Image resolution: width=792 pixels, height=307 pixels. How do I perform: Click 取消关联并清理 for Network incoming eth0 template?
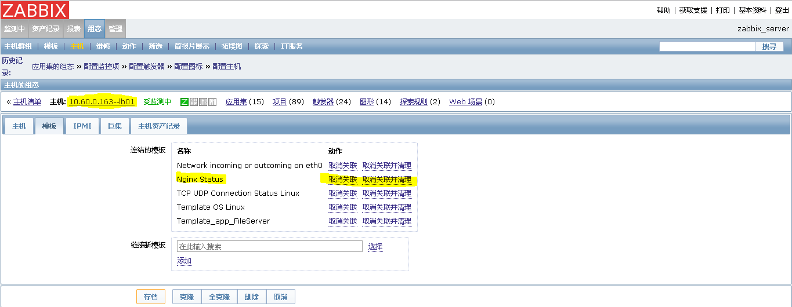387,166
